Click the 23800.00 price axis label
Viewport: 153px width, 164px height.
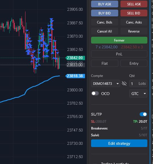(x=75, y=90)
